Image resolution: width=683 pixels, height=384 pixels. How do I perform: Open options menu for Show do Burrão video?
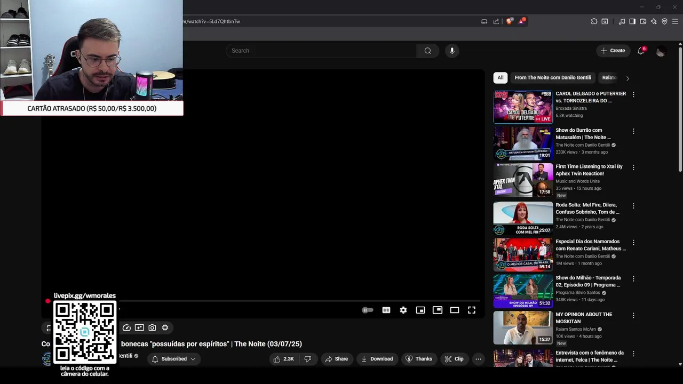pos(633,131)
